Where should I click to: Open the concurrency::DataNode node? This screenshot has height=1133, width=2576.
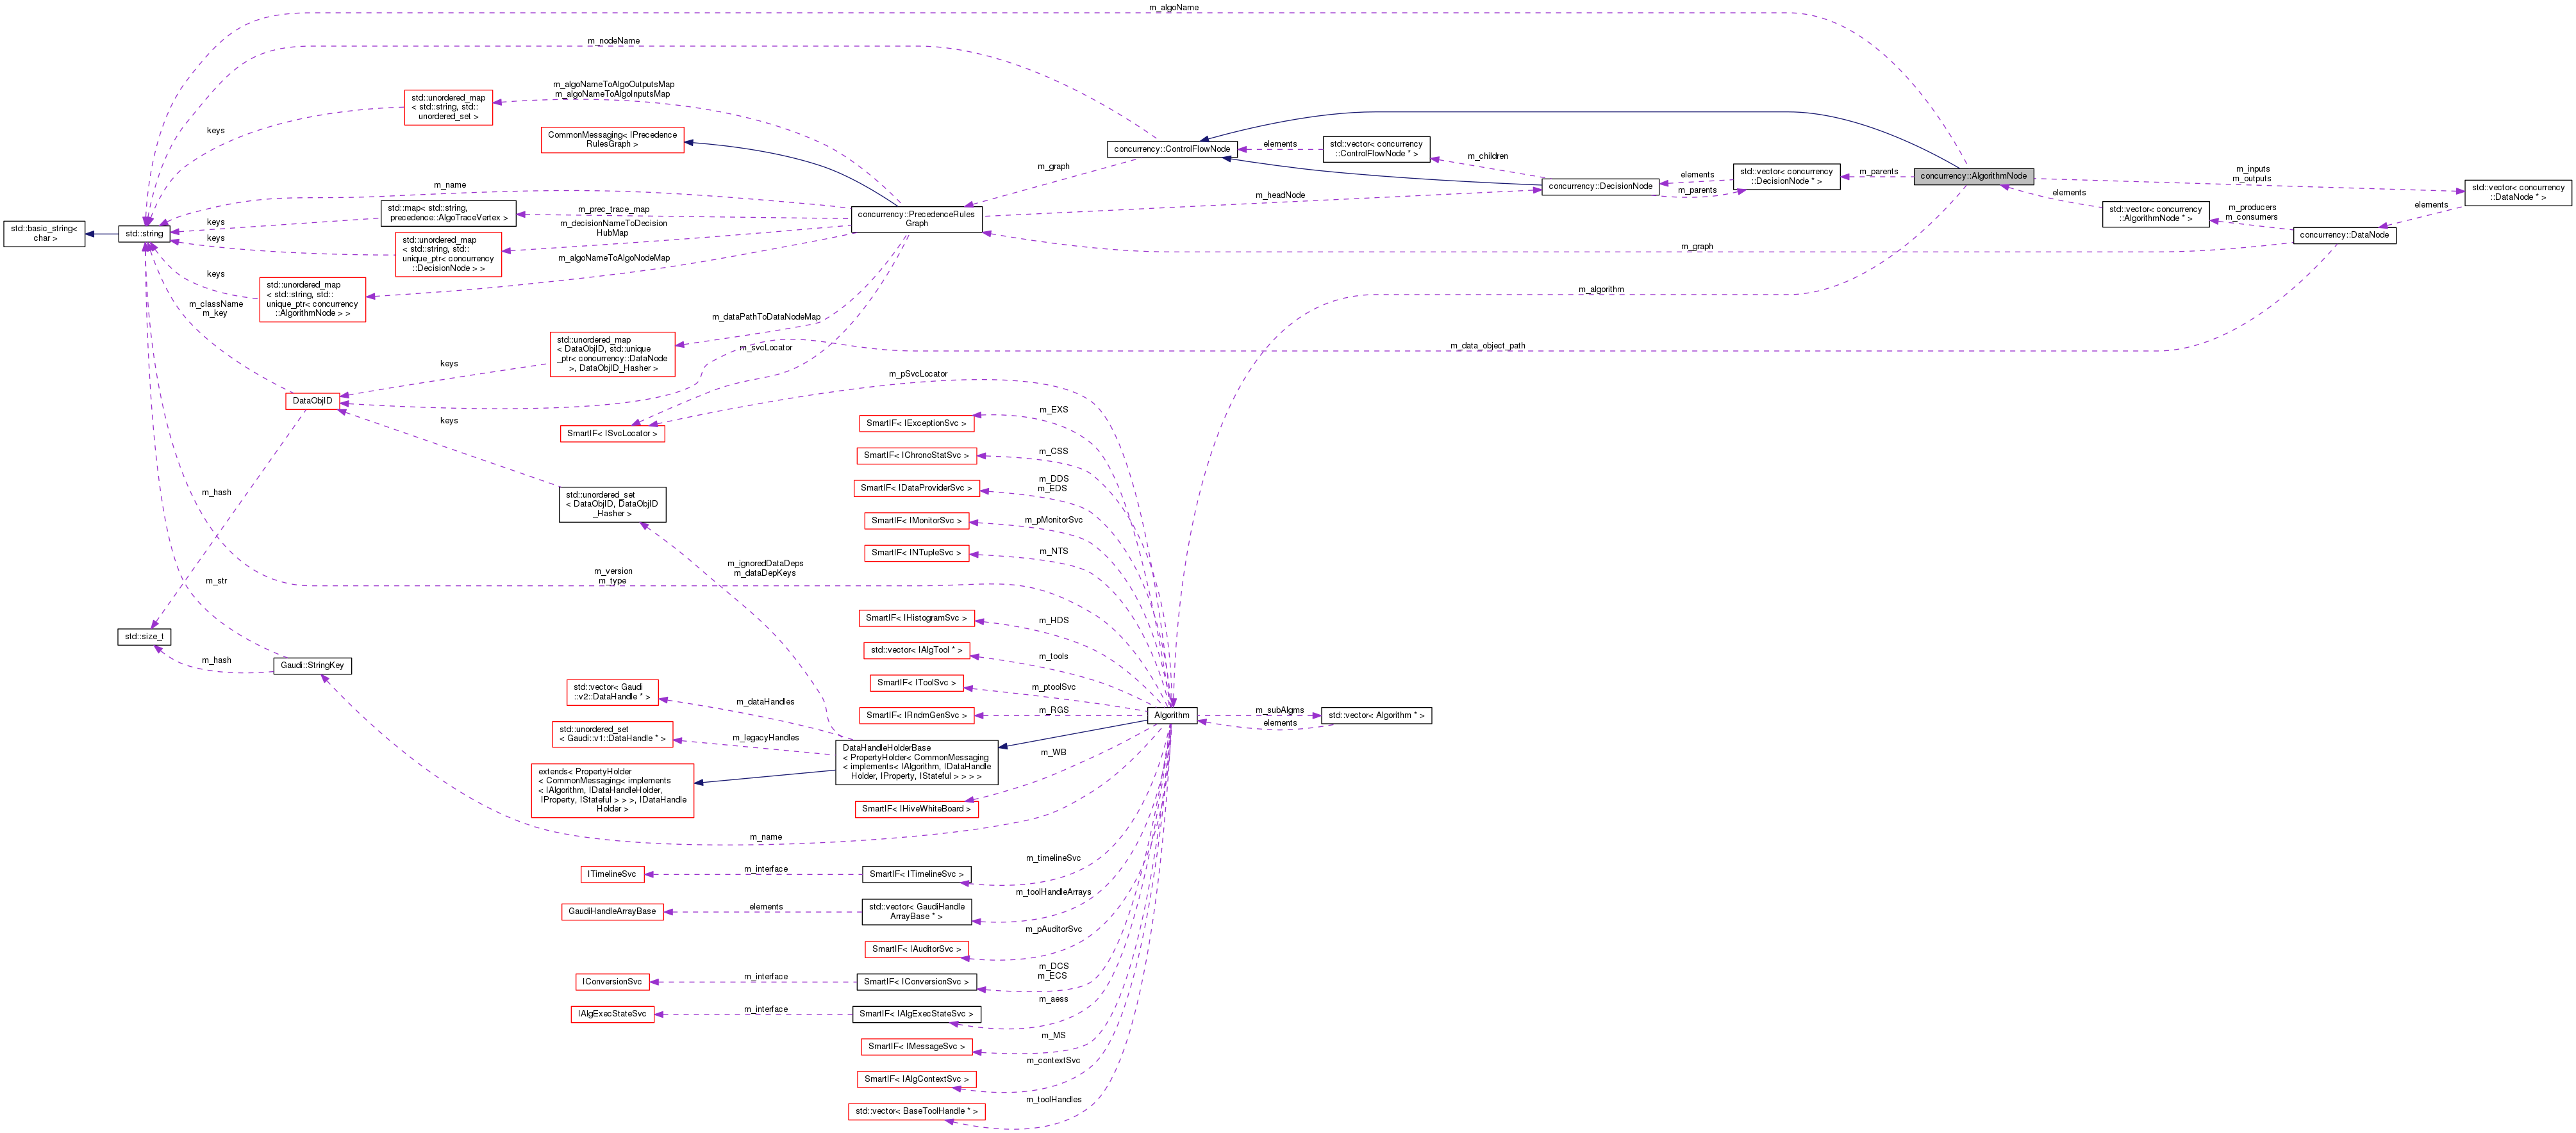2345,235
